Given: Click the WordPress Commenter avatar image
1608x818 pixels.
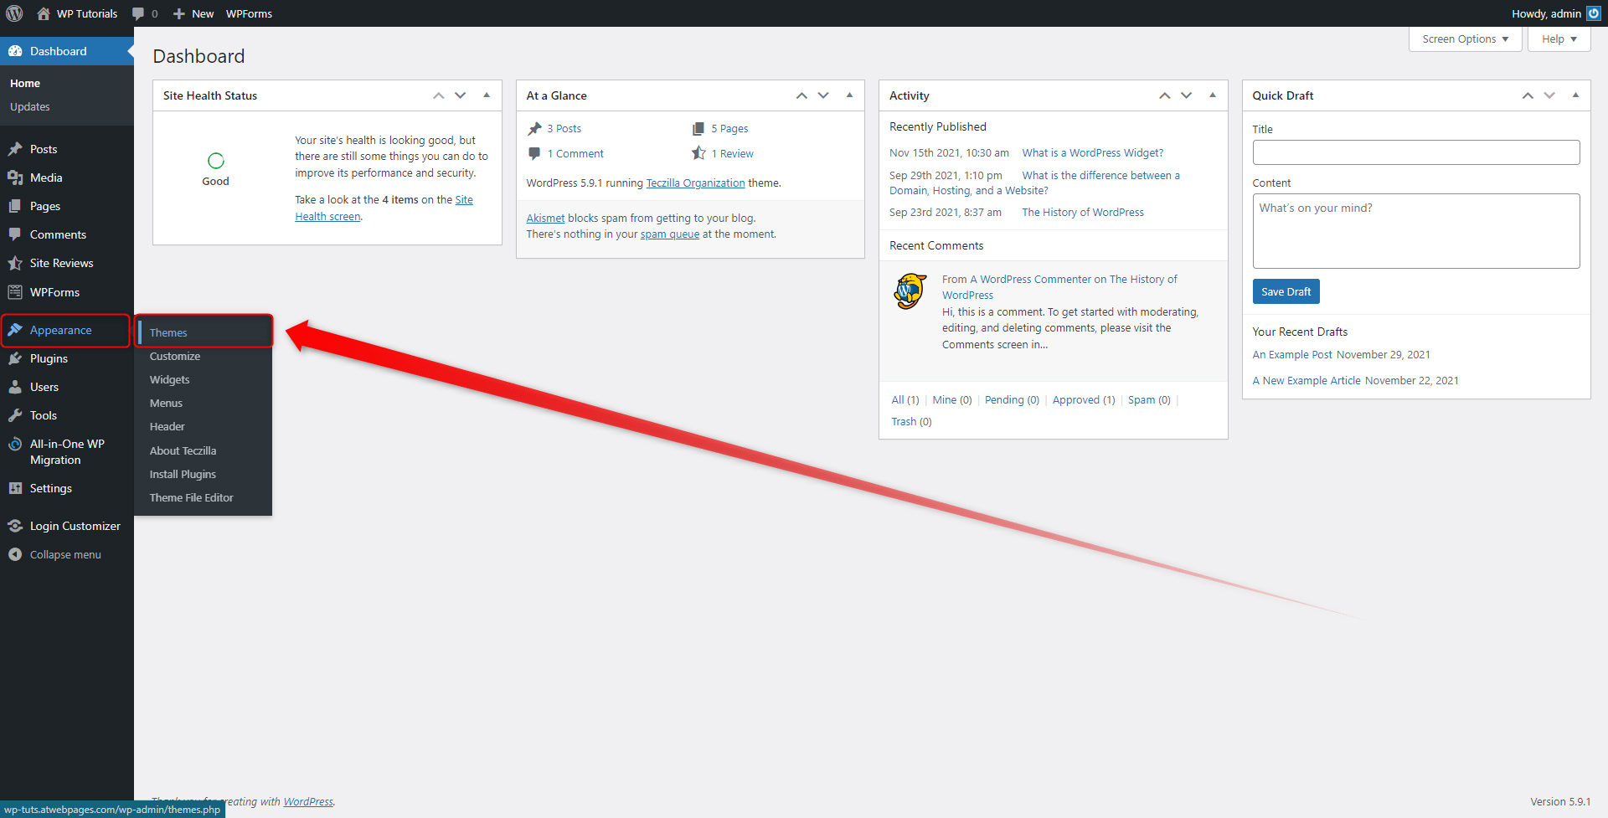Looking at the screenshot, I should [x=910, y=291].
